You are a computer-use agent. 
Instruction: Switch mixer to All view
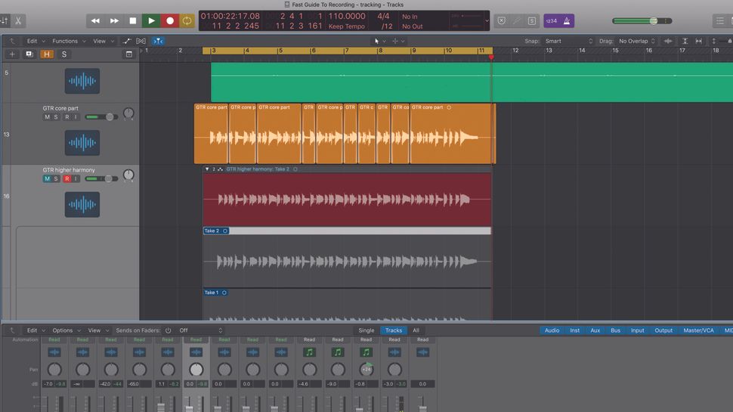tap(416, 330)
